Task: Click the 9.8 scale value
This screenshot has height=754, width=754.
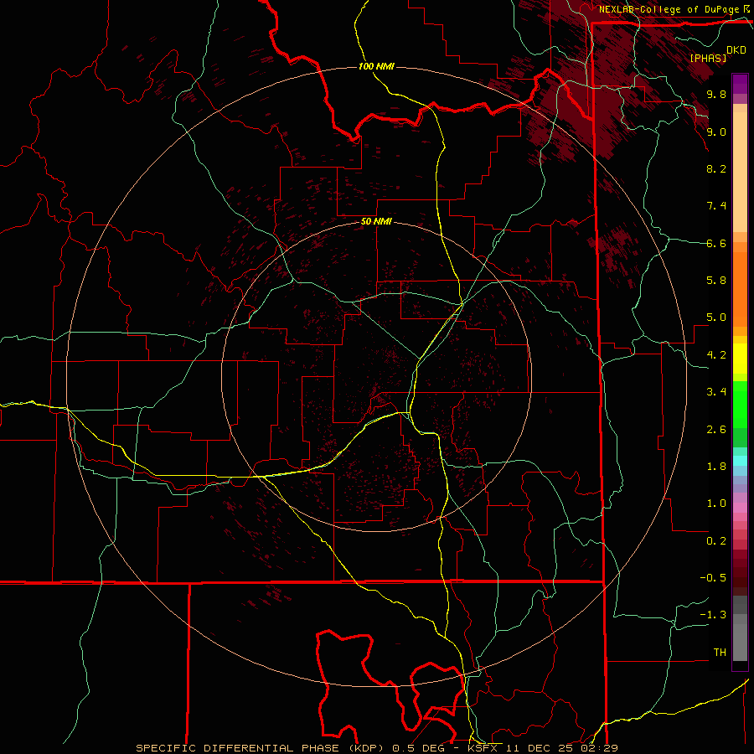Action: 716,95
